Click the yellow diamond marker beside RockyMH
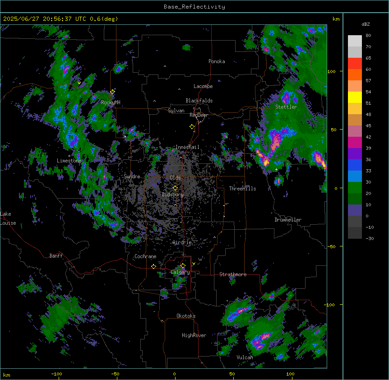 [x=113, y=92]
